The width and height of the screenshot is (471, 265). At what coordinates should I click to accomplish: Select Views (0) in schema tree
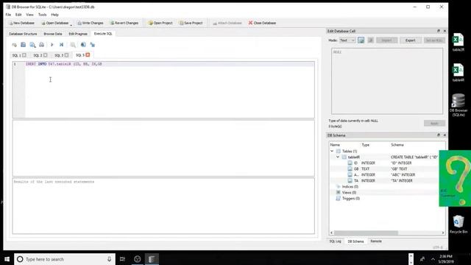coord(349,193)
